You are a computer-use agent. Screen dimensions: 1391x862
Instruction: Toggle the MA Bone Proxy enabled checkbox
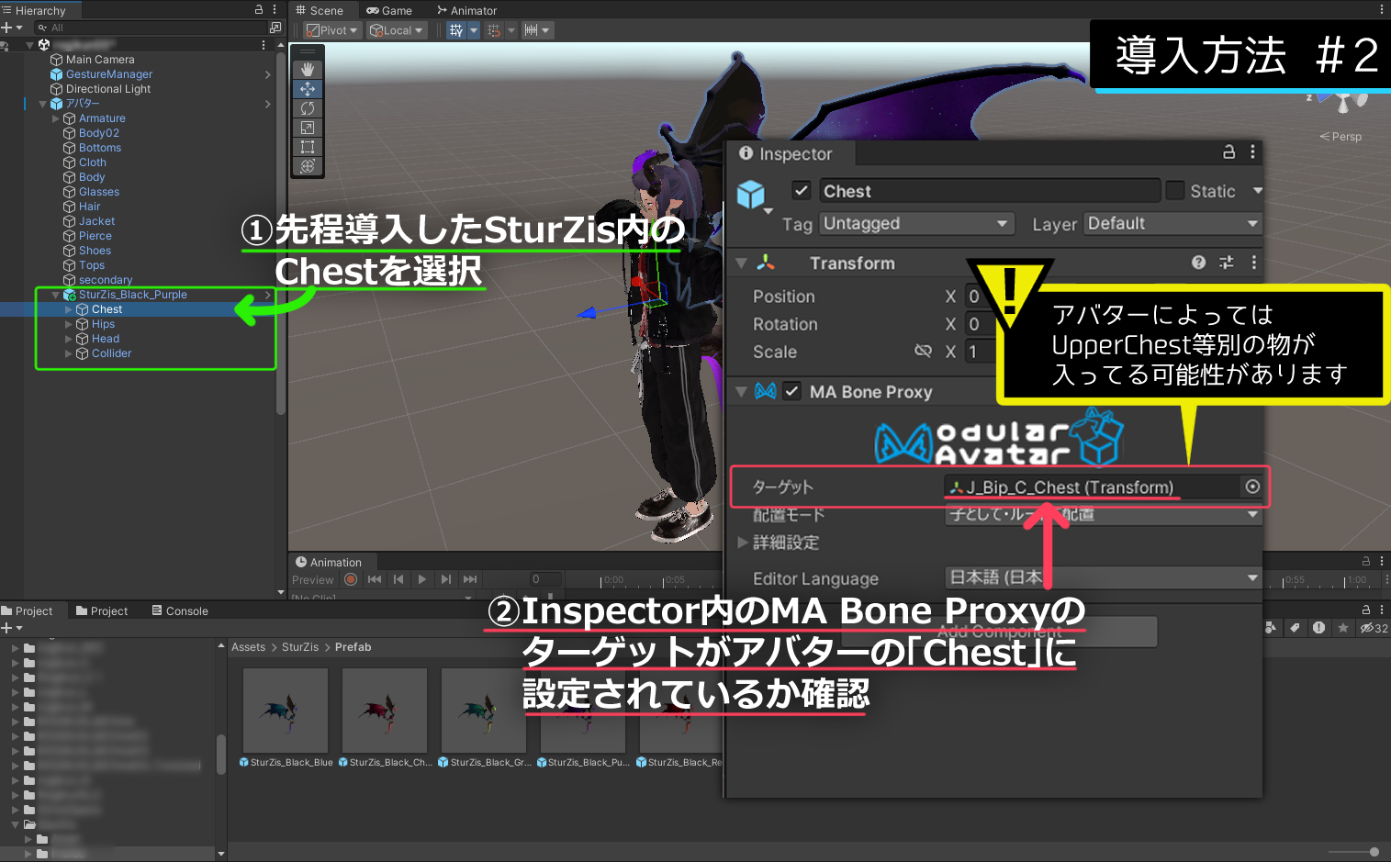coord(791,391)
